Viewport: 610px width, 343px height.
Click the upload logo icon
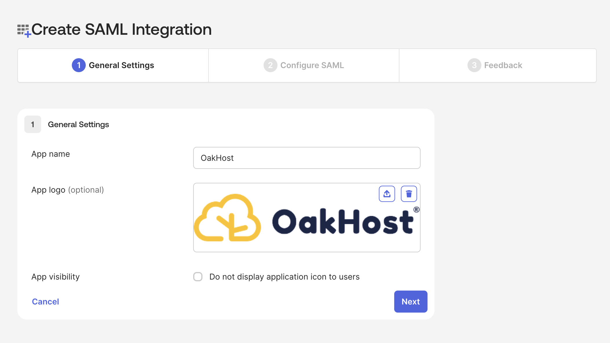pos(387,194)
